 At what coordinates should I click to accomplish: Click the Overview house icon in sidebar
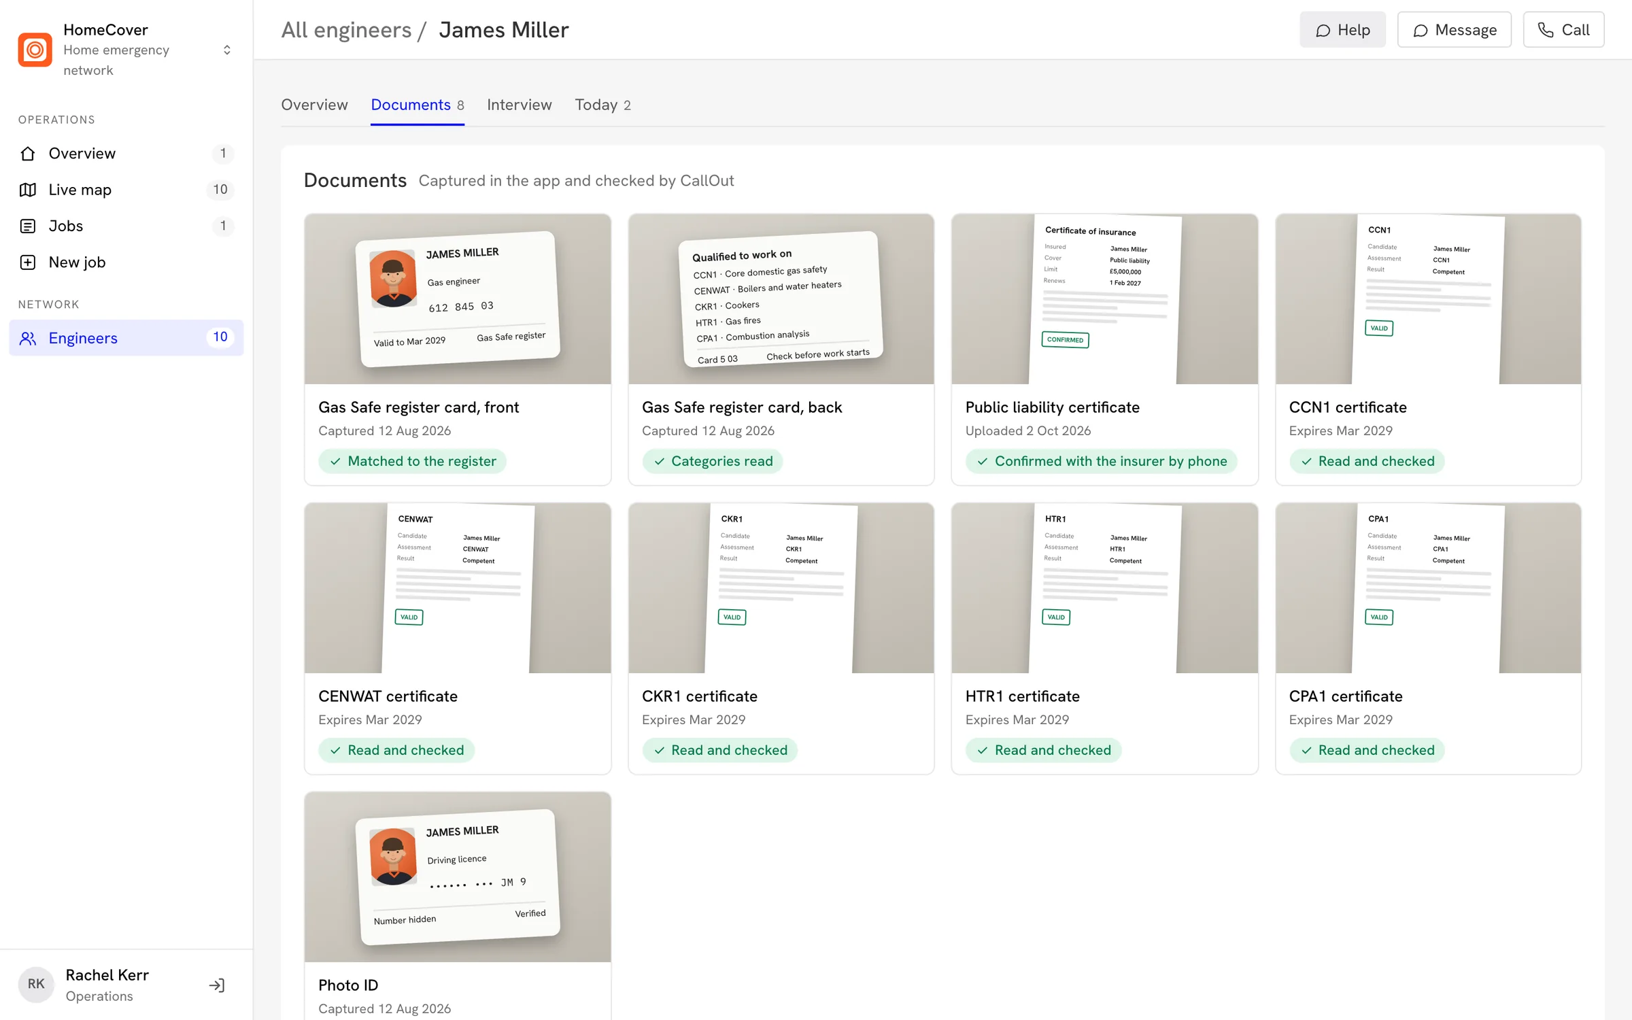coord(28,154)
